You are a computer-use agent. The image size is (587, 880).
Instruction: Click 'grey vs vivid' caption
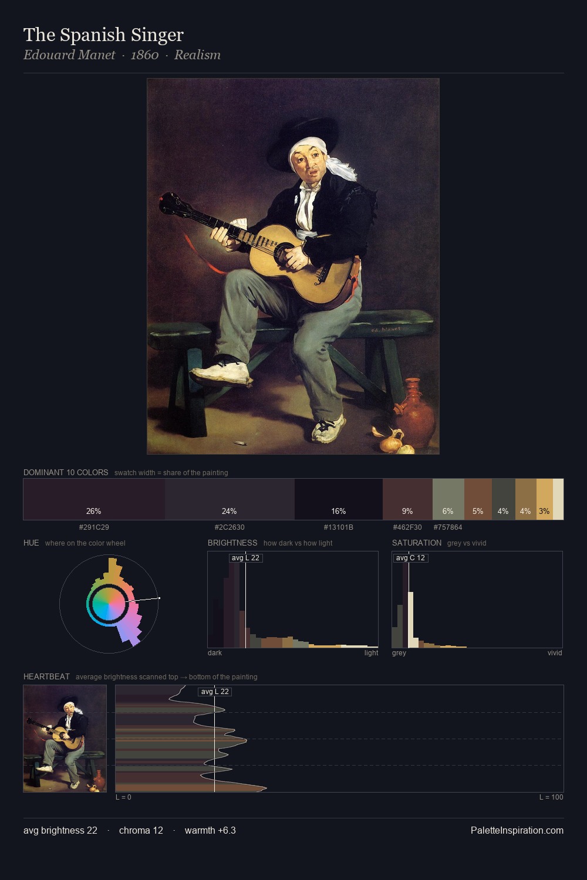pos(467,543)
